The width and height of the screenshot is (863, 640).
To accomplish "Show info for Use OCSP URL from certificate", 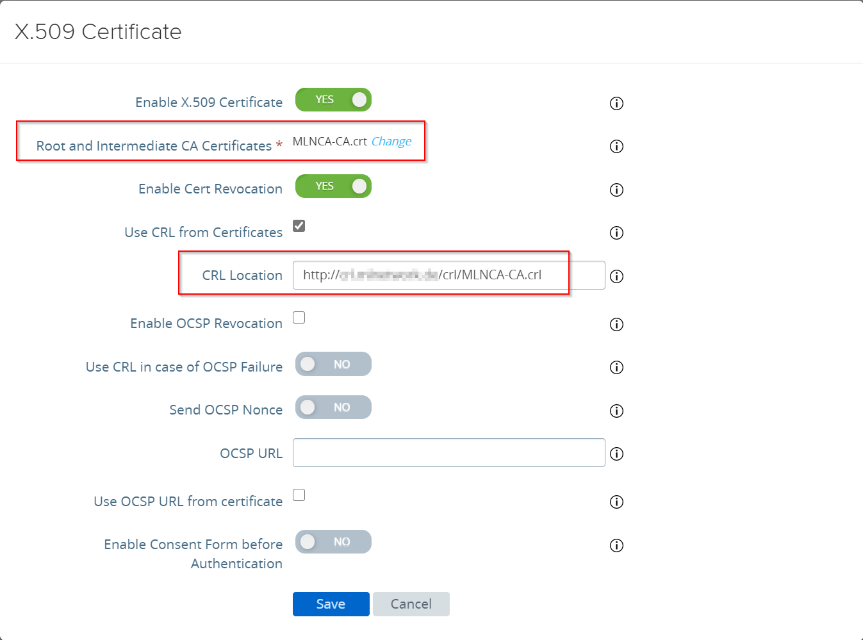I will click(x=616, y=502).
